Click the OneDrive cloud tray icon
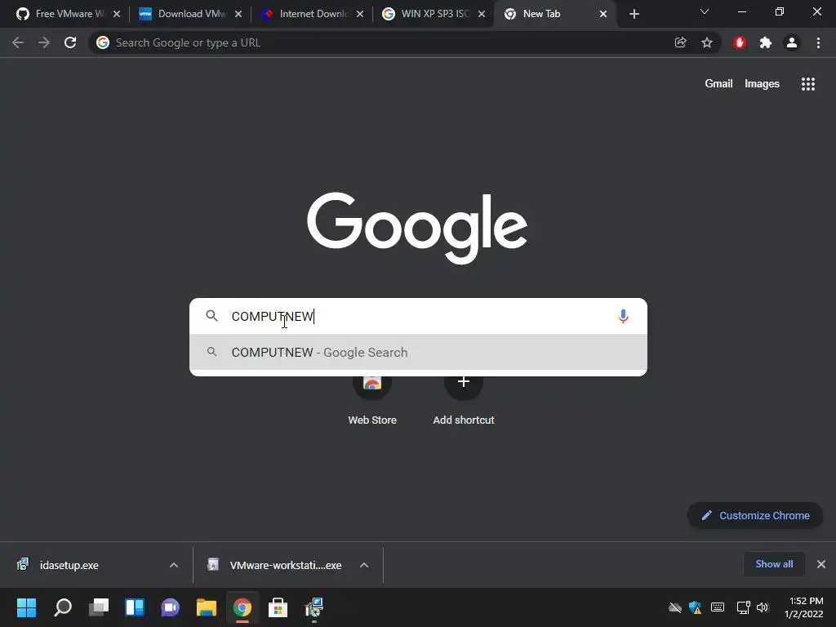This screenshot has height=627, width=836. [675, 607]
